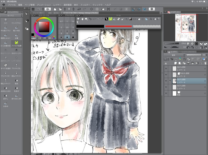This screenshot has width=208, height=155.
Task: Click the New raster layer icon
Action: pos(175,63)
